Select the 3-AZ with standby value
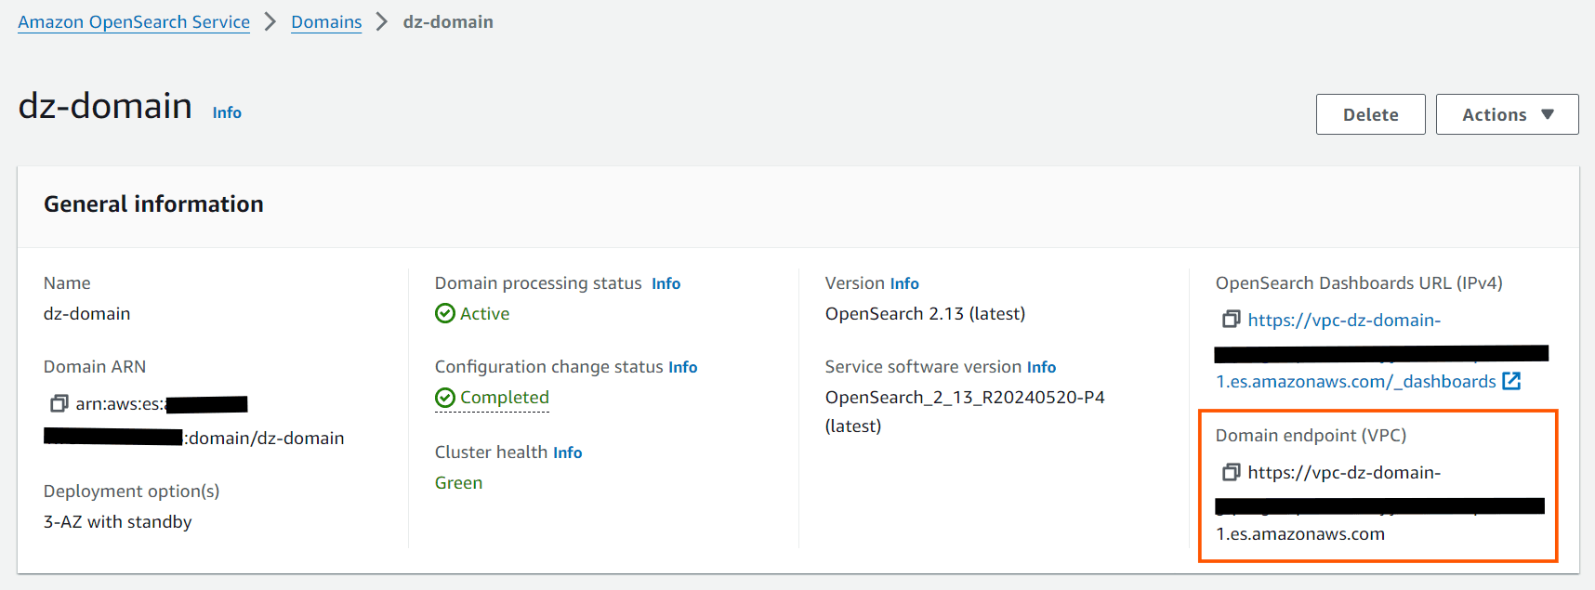Viewport: 1595px width, 590px height. pos(118,522)
